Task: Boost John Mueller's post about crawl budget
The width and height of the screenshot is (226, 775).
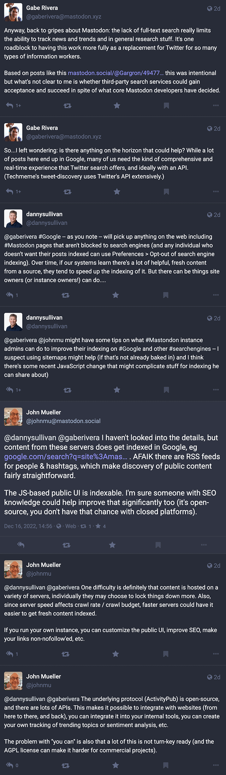Action: (65, 654)
